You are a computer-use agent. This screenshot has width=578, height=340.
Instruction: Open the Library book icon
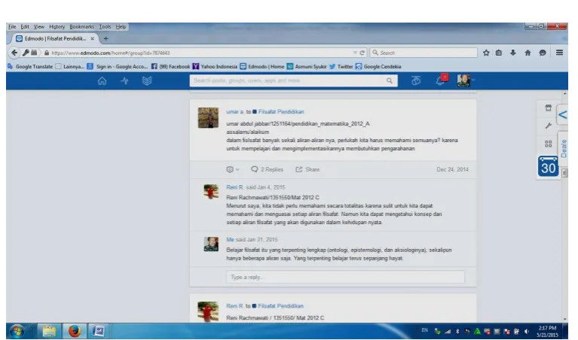(147, 81)
